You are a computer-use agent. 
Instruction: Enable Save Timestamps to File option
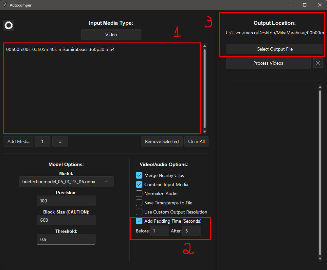(x=139, y=203)
